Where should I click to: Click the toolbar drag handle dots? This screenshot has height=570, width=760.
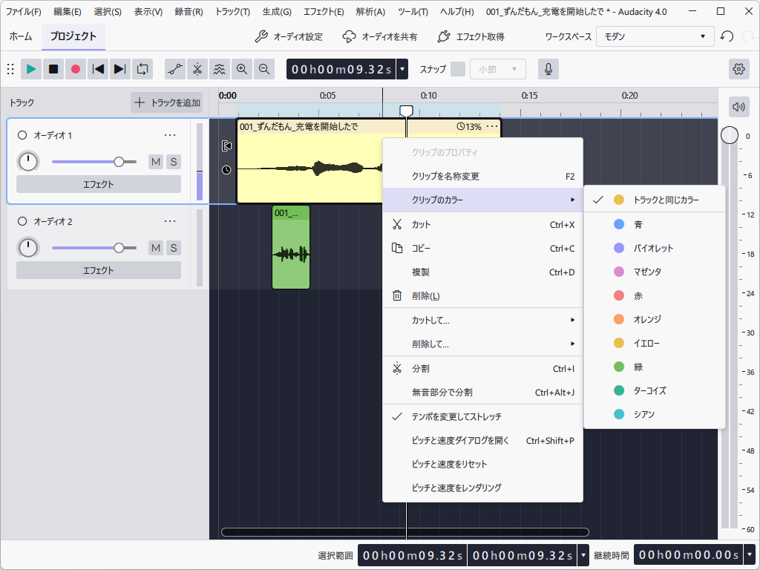pyautogui.click(x=10, y=69)
